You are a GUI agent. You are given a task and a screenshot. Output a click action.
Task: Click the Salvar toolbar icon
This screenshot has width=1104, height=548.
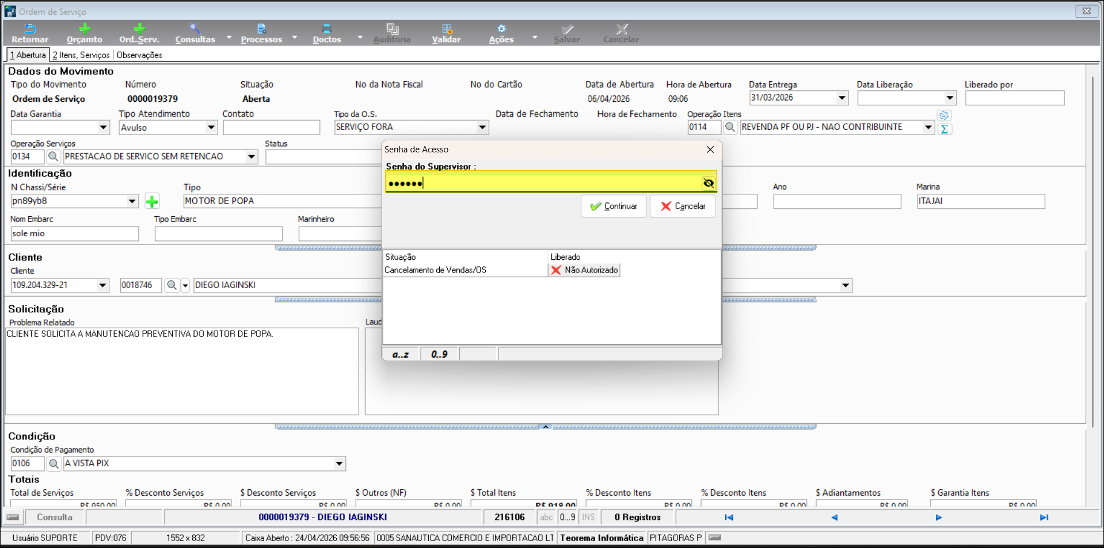[566, 33]
